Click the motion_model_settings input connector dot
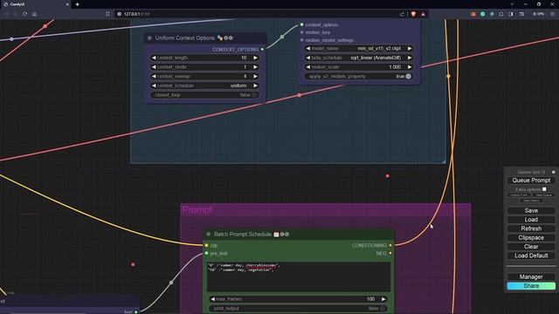The height and width of the screenshot is (314, 559). tap(301, 40)
